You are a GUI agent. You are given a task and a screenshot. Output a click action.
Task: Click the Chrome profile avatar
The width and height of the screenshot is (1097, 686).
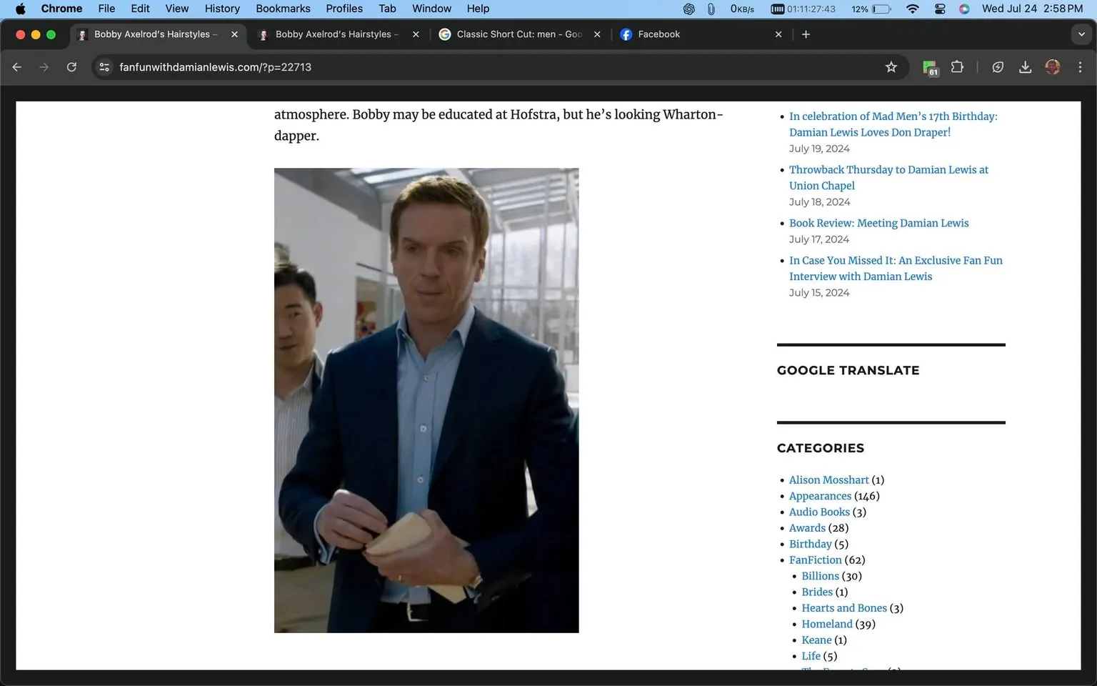click(1053, 66)
